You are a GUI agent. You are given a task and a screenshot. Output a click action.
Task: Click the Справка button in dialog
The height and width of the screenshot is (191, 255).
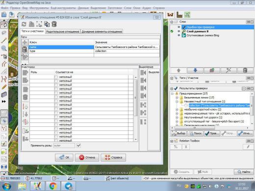click(113, 157)
